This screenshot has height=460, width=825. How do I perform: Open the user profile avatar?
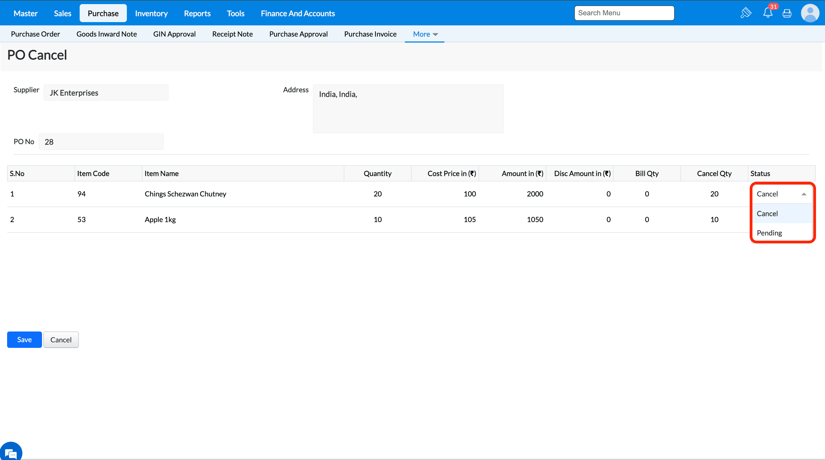tap(810, 13)
